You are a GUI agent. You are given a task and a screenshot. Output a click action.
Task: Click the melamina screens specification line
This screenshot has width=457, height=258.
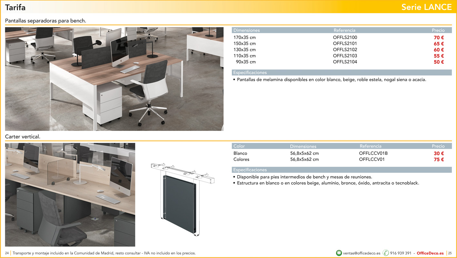(x=330, y=80)
